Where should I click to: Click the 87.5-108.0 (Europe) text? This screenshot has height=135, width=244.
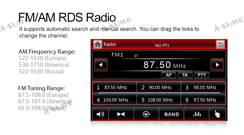[43, 95]
